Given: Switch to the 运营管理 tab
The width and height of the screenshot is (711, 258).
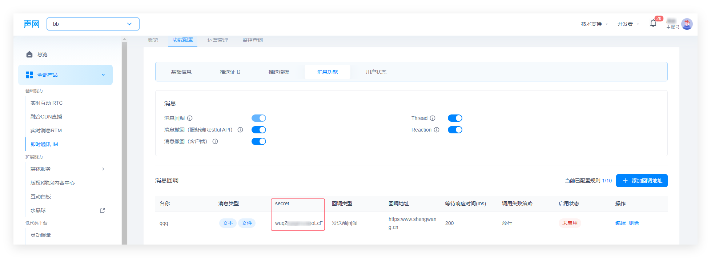Looking at the screenshot, I should [x=218, y=40].
